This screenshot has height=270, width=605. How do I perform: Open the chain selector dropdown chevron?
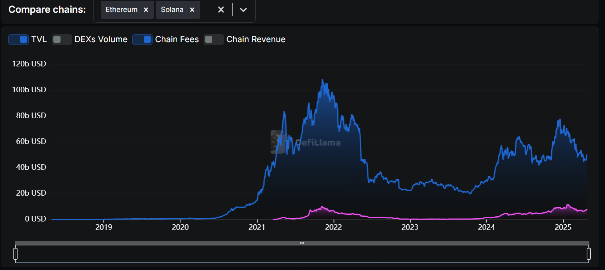(243, 10)
